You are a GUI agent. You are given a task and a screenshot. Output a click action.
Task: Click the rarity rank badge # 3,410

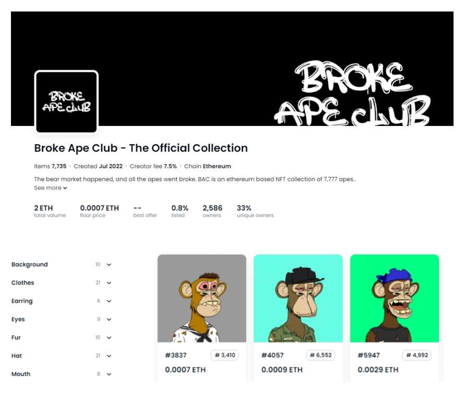[225, 355]
